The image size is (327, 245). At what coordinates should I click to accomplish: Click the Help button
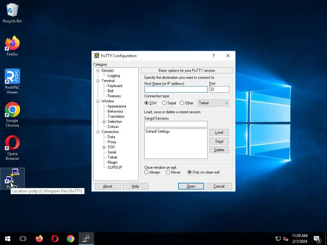[135, 186]
